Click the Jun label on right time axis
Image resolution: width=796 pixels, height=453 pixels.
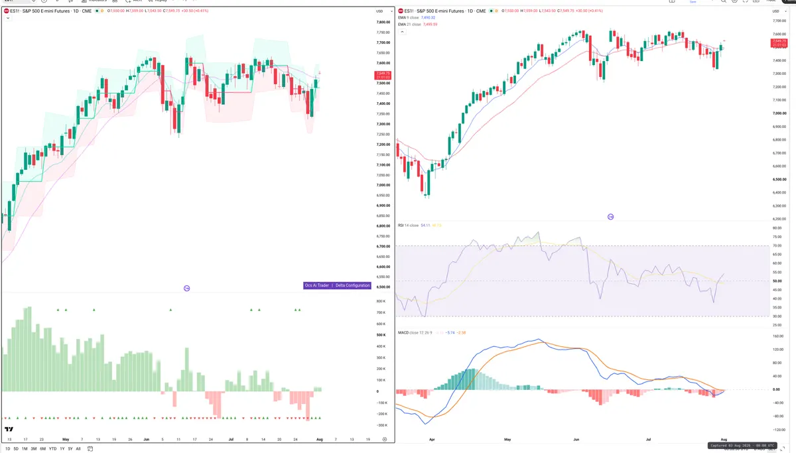576,439
